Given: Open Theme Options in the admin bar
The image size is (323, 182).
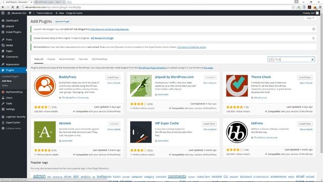Looking at the screenshot, I should [x=44, y=13].
